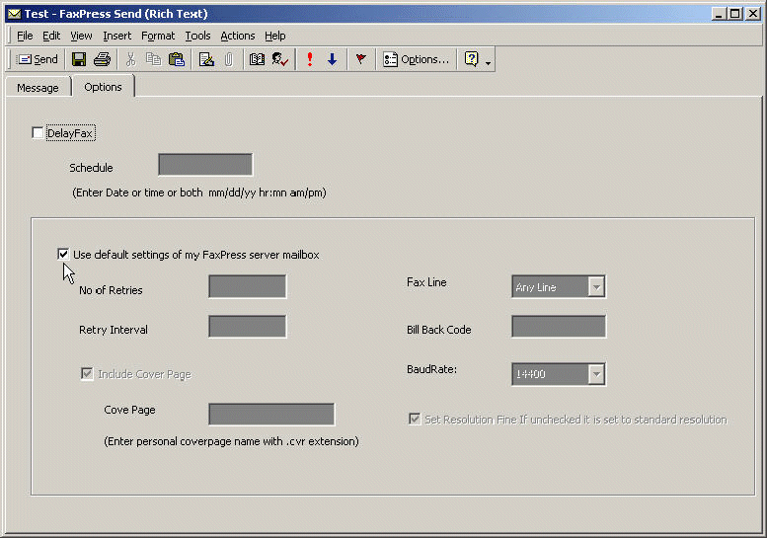This screenshot has height=538, width=767.
Task: Click the Send button in toolbar
Action: (x=38, y=59)
